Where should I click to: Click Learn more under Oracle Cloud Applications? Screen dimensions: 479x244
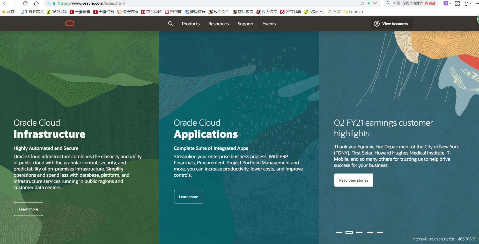[x=189, y=197]
